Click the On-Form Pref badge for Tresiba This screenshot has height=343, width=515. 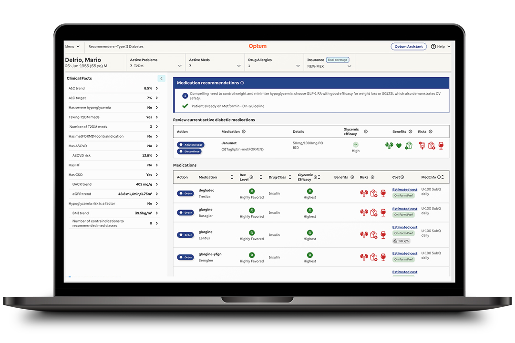click(404, 196)
